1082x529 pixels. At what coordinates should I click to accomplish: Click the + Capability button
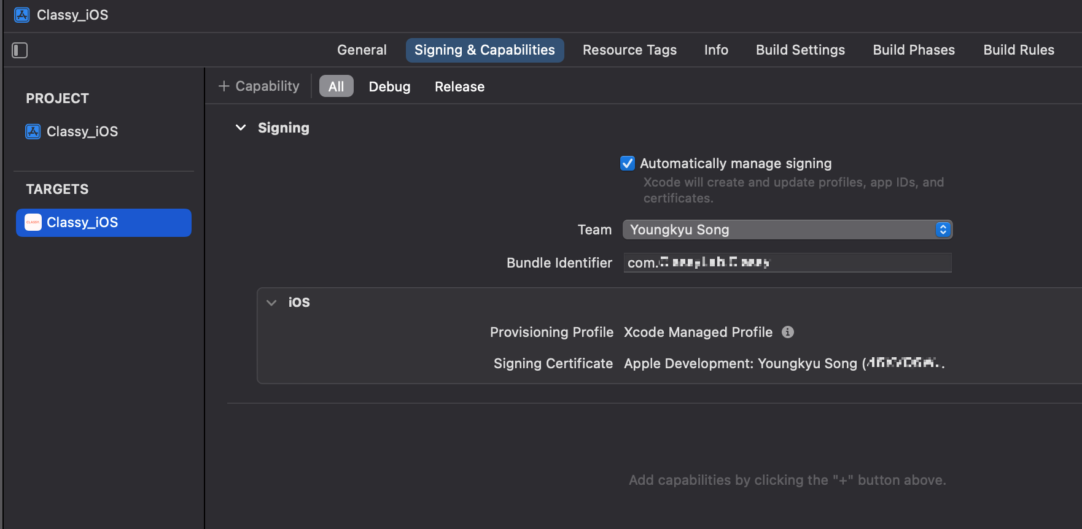(259, 87)
